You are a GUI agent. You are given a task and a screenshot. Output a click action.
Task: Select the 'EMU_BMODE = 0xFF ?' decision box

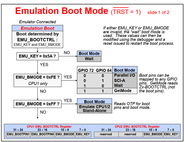(x=38, y=104)
